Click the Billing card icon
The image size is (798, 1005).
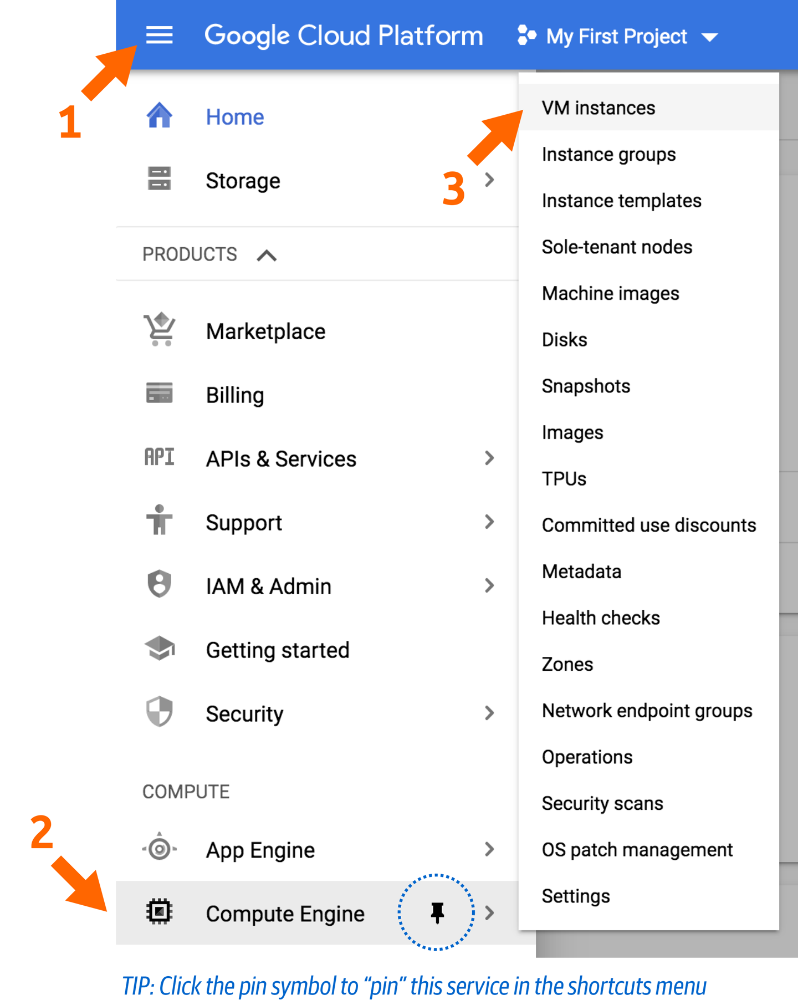tap(159, 392)
